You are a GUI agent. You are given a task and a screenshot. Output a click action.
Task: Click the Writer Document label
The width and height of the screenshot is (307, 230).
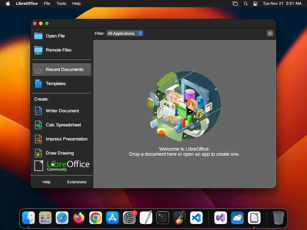62,111
